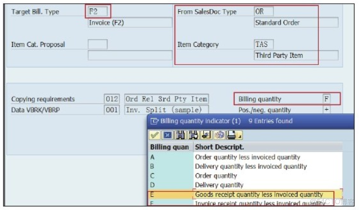Click the Billing quantity label
Image resolution: width=359 pixels, height=210 pixels.
[x=260, y=99]
